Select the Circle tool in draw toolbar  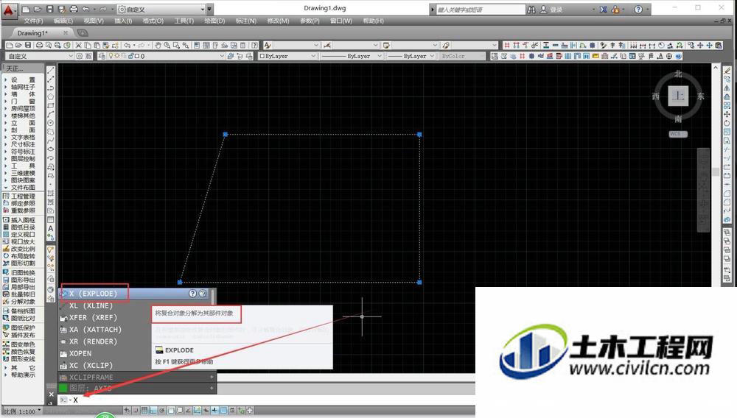[x=51, y=123]
